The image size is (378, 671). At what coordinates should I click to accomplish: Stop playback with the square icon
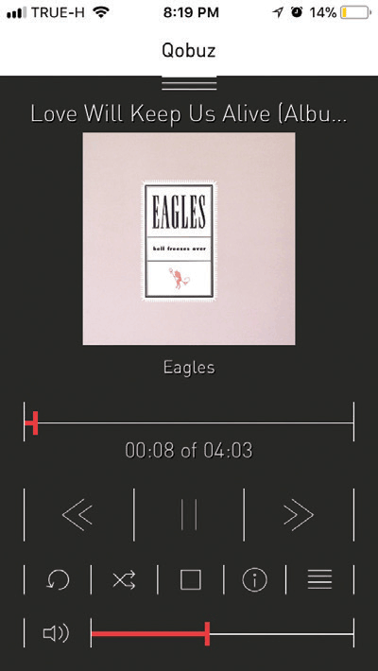191,580
